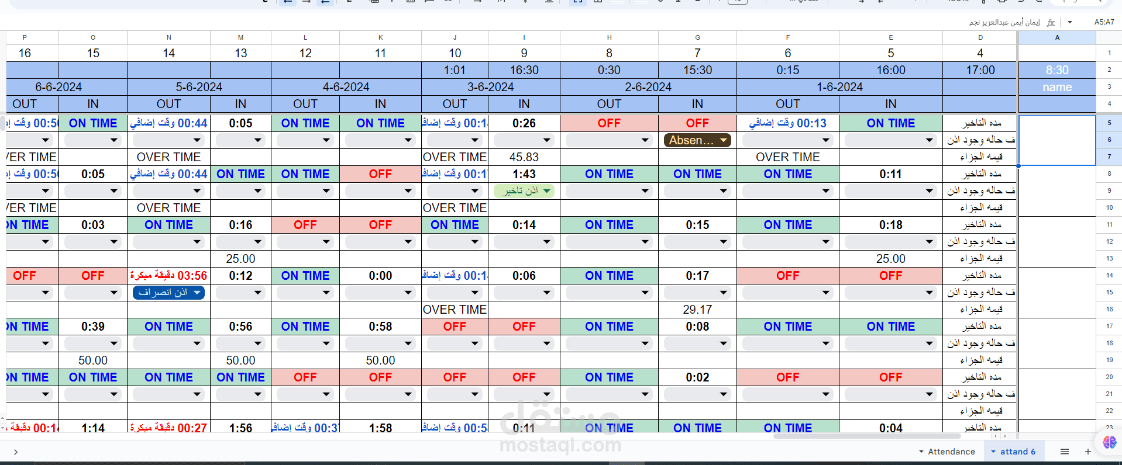This screenshot has width=1122, height=465.
Task: Select the attand 6 sheet tab
Action: [x=1017, y=452]
